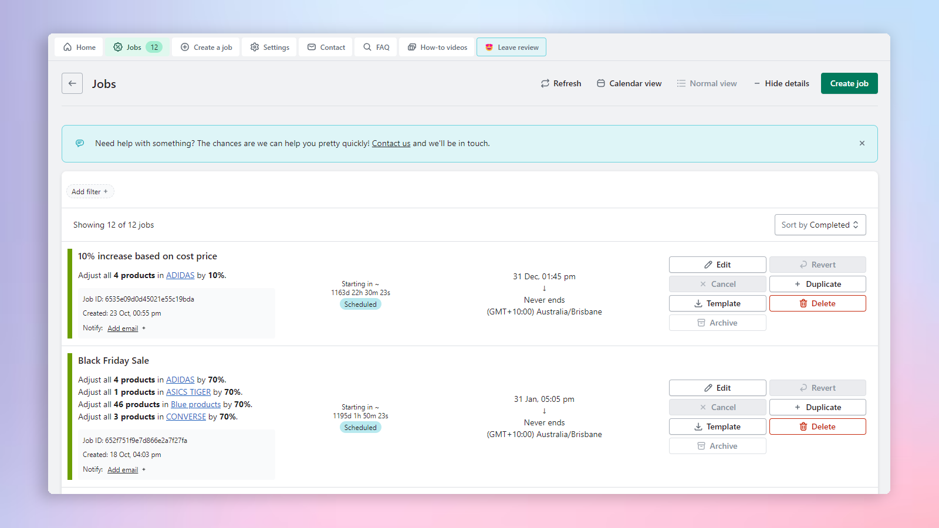Open the ADIDAS link in Black Friday Sale
The height and width of the screenshot is (528, 939).
180,380
